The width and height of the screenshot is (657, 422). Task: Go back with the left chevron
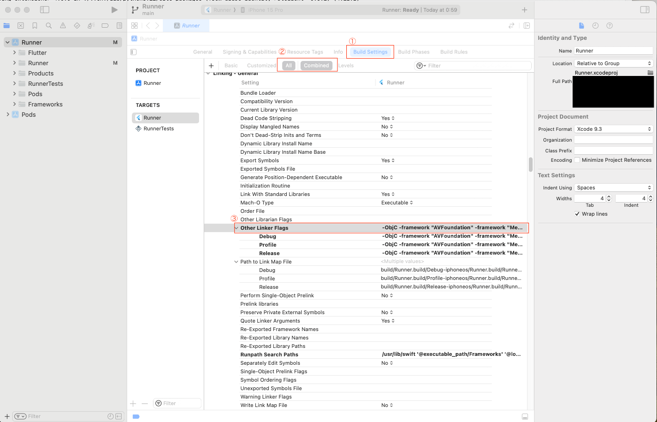click(148, 26)
